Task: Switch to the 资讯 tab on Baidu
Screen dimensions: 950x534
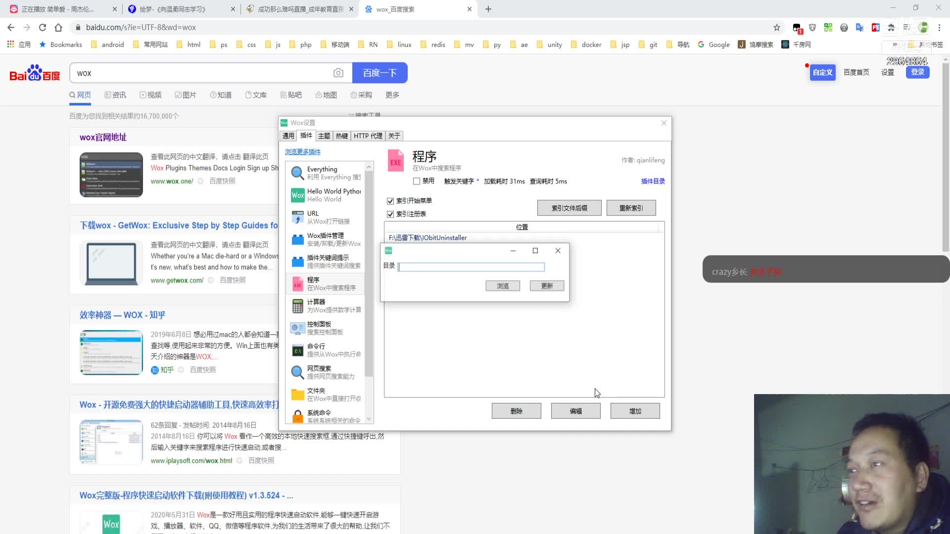Action: 115,95
